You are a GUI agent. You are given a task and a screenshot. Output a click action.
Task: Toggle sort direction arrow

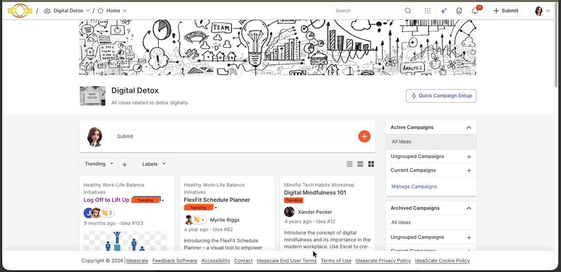(124, 164)
